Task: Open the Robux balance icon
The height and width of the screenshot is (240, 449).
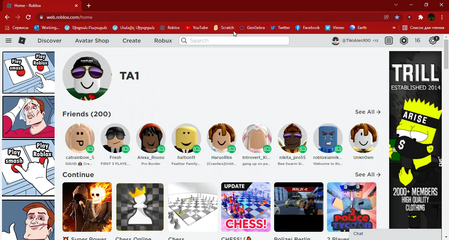Action: [x=404, y=40]
